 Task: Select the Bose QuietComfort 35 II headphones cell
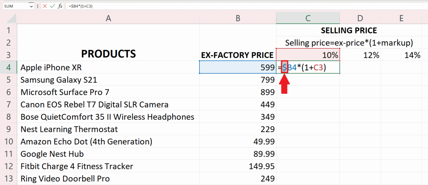[108, 117]
